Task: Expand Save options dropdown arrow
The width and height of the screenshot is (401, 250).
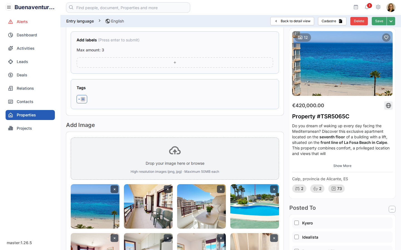Action: [391, 21]
